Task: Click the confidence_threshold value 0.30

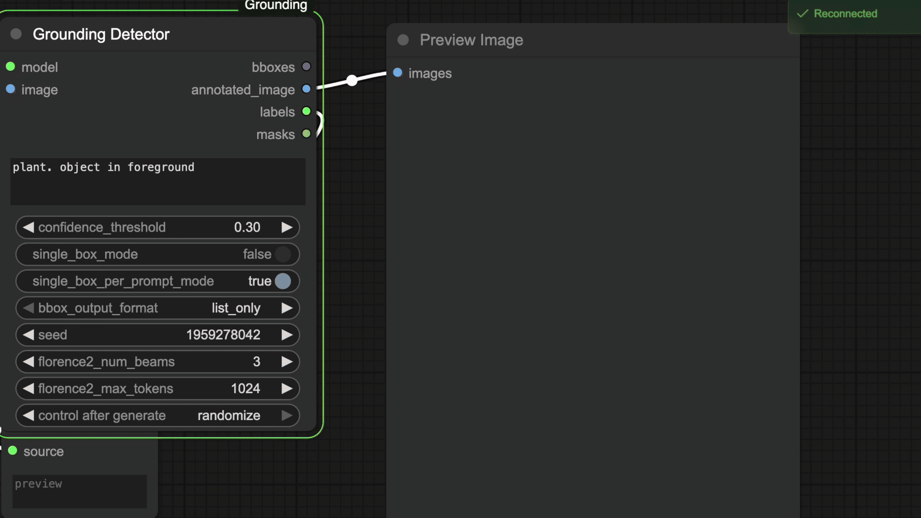Action: (x=247, y=227)
